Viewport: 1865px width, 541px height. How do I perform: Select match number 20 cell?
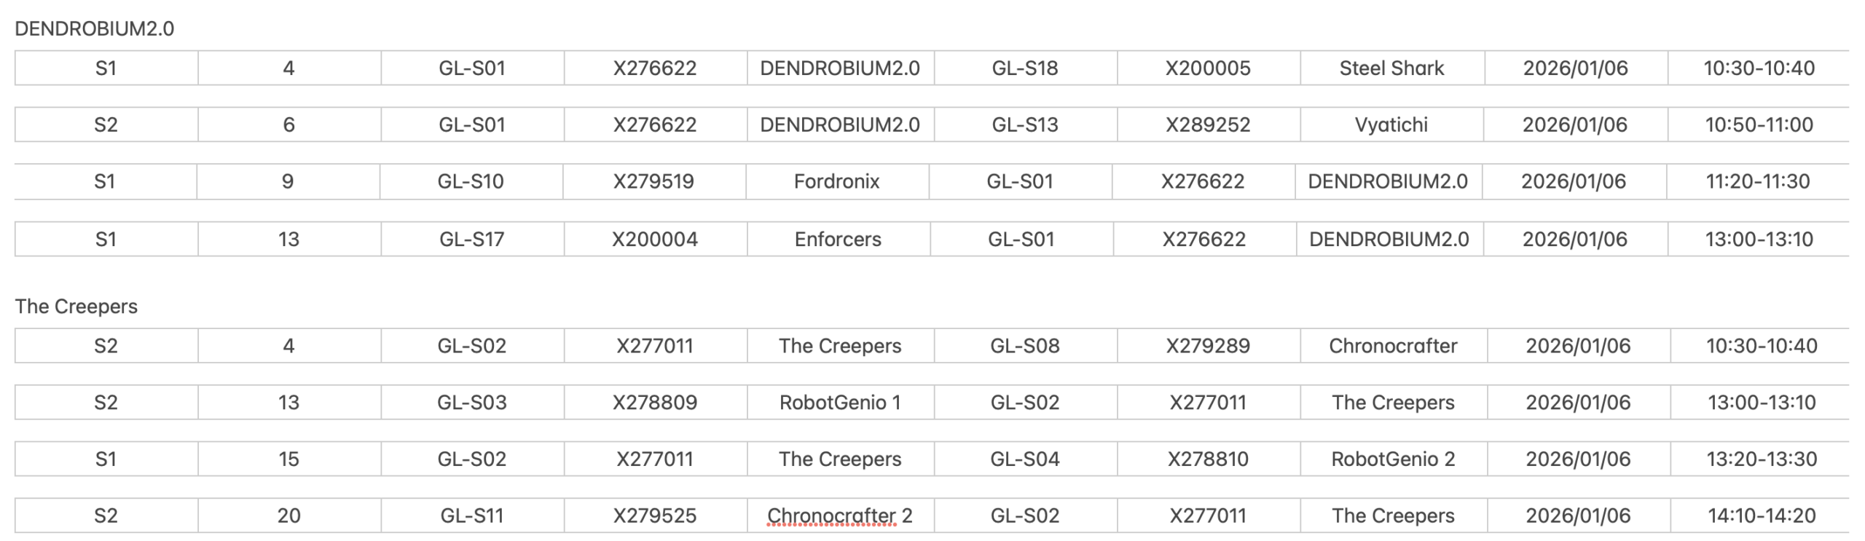(x=288, y=516)
